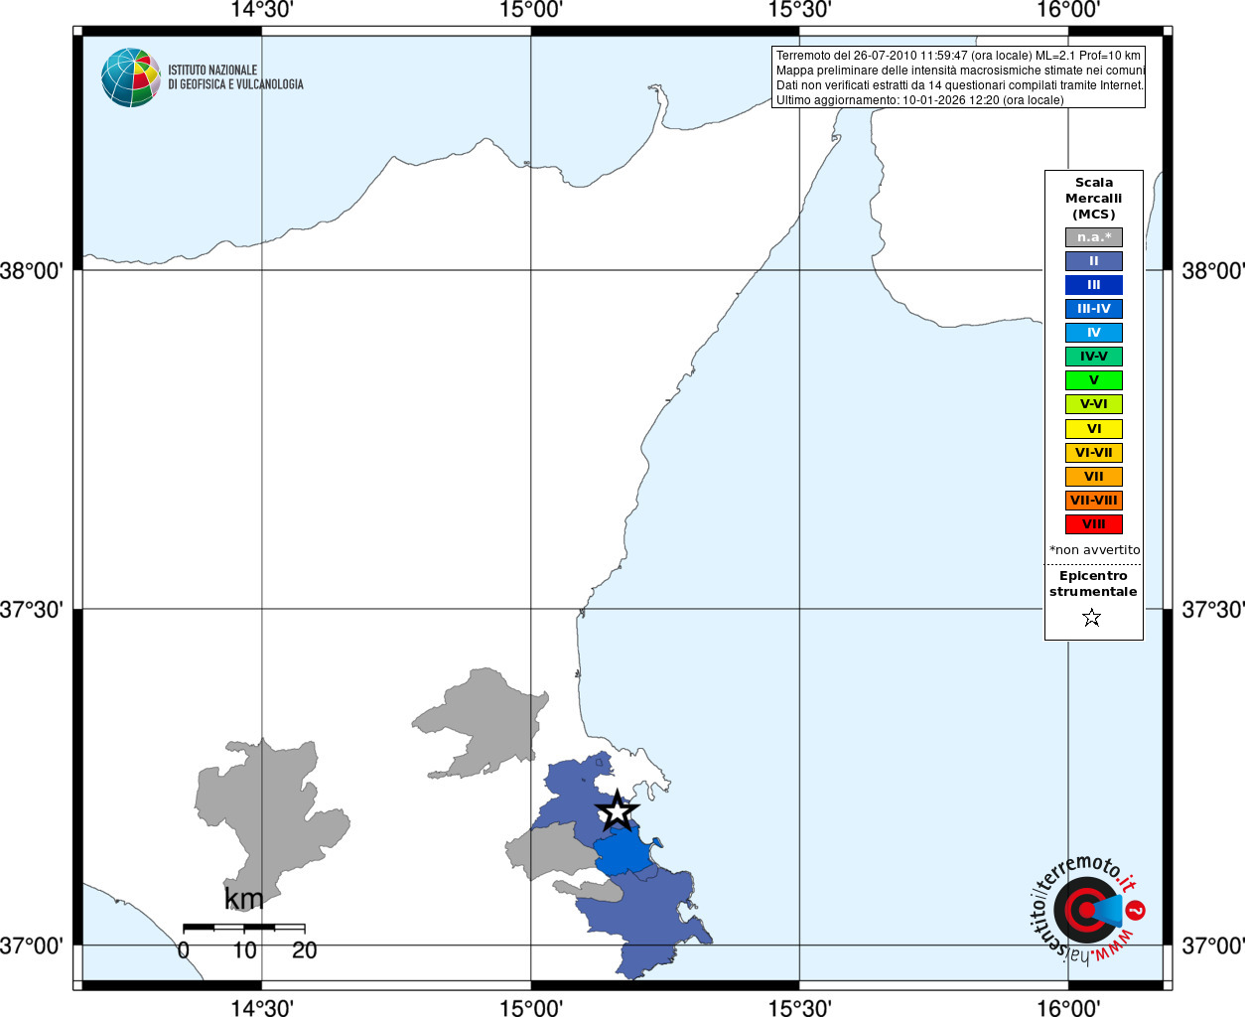Click the right 37°00' latitude label
Screen dimensions: 1245x1017
[x=1213, y=945]
